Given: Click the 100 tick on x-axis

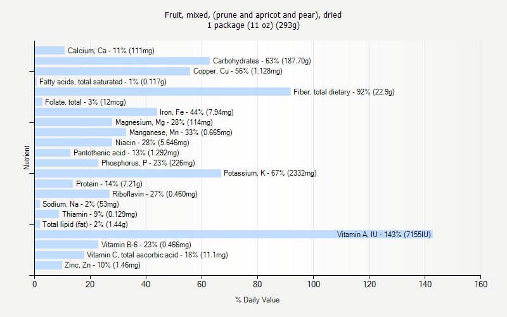Looking at the screenshot, I should pyautogui.click(x=313, y=284).
